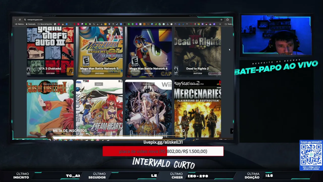Open the Mega Man Battle Network 5 card
Image resolution: width=323 pixels, height=182 pixels.
99,52
